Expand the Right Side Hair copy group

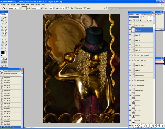pos(133,55)
